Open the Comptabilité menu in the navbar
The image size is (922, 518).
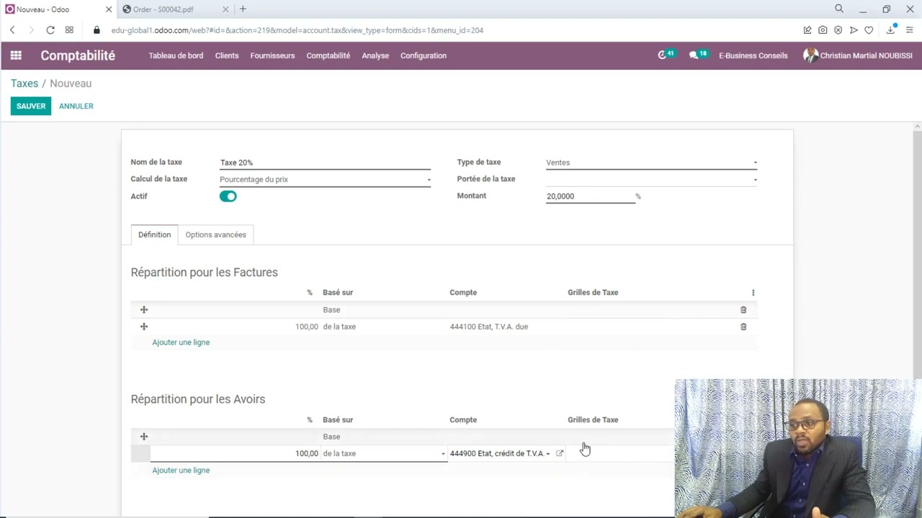[328, 55]
